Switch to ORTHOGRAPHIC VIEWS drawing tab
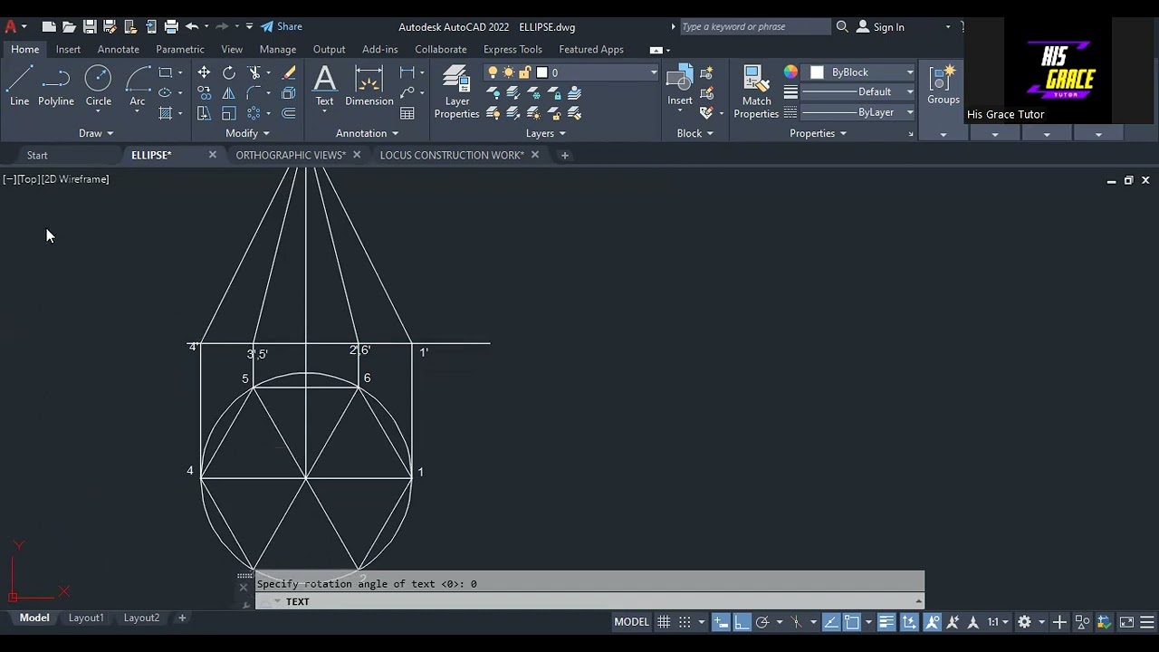Screen dimensions: 1159x652 [291, 155]
